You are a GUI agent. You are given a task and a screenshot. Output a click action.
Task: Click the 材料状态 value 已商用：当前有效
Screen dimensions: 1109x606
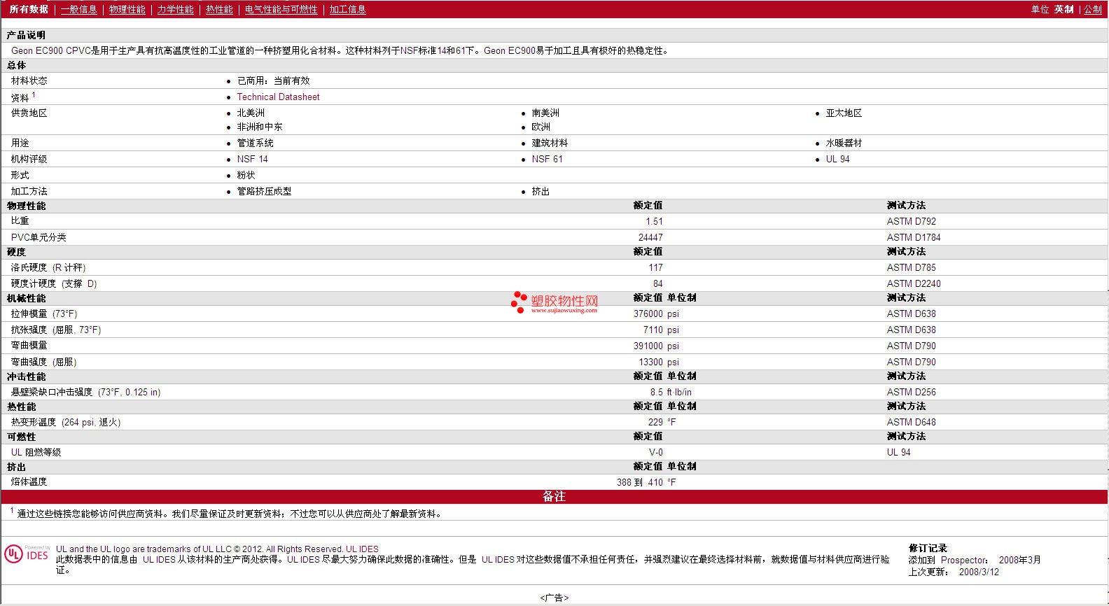pyautogui.click(x=273, y=81)
